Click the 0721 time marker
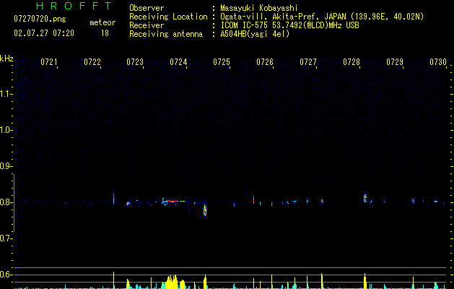454x289 pixels. coord(48,62)
